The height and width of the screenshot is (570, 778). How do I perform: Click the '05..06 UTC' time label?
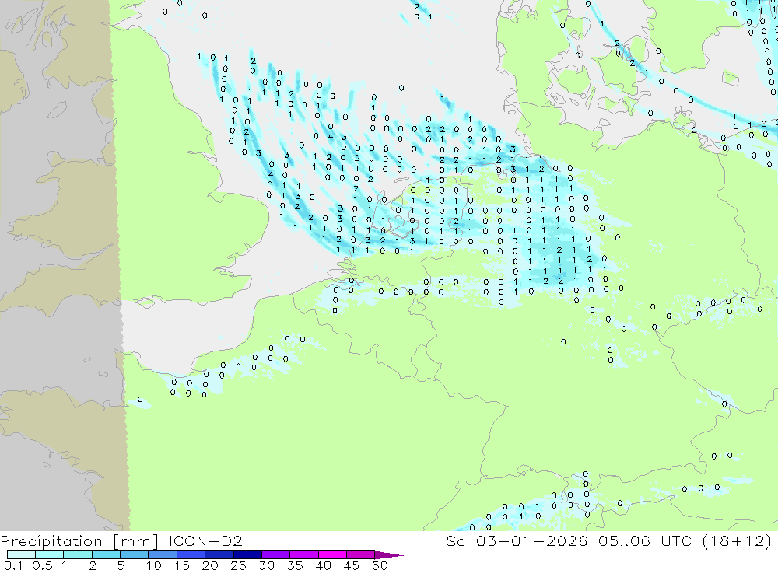click(x=645, y=540)
